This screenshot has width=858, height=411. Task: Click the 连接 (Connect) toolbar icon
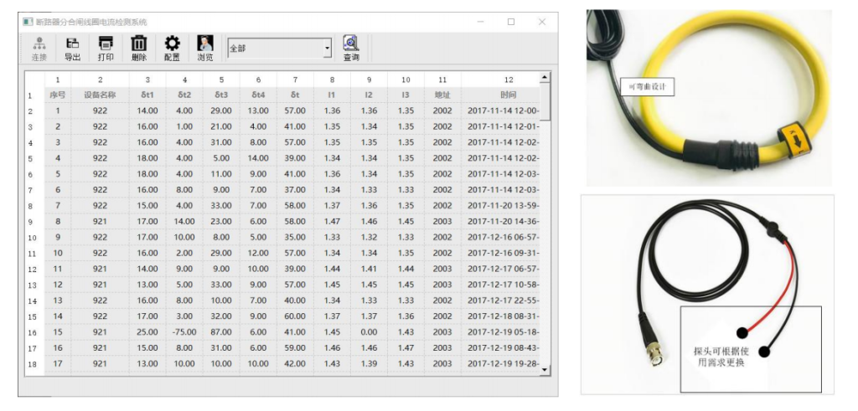click(x=39, y=49)
